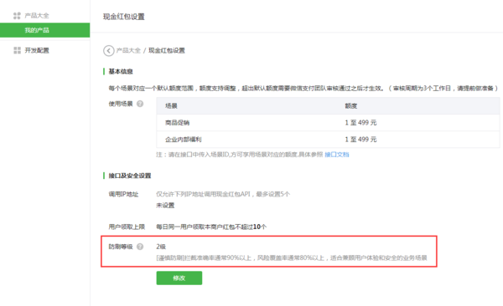Image resolution: width=503 pixels, height=306 pixels.
Task: Click the 产品大全 grid icon in sidebar
Action: click(17, 15)
